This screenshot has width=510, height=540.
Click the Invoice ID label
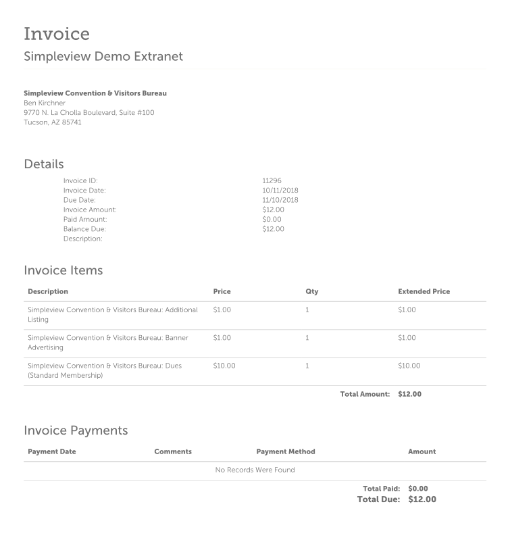coord(80,180)
